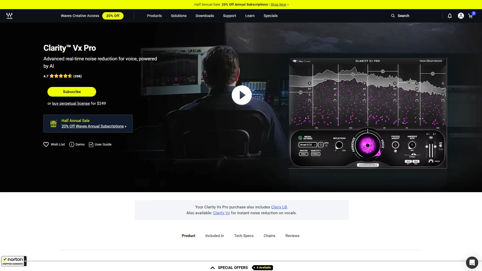Click the Norton Shopping Guarantee badge
This screenshot has width=482, height=271.
click(14, 261)
